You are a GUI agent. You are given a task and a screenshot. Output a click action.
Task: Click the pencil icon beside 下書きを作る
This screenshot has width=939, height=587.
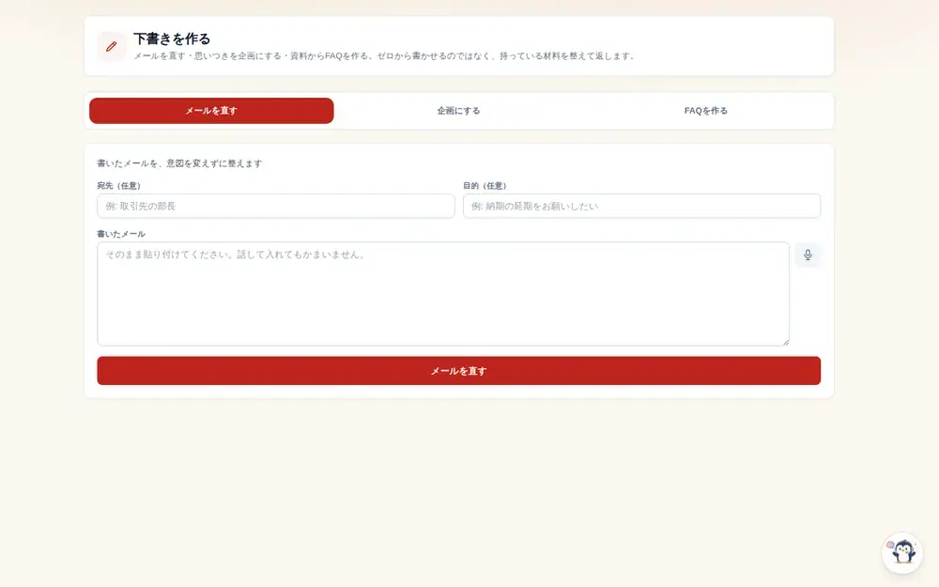click(112, 47)
